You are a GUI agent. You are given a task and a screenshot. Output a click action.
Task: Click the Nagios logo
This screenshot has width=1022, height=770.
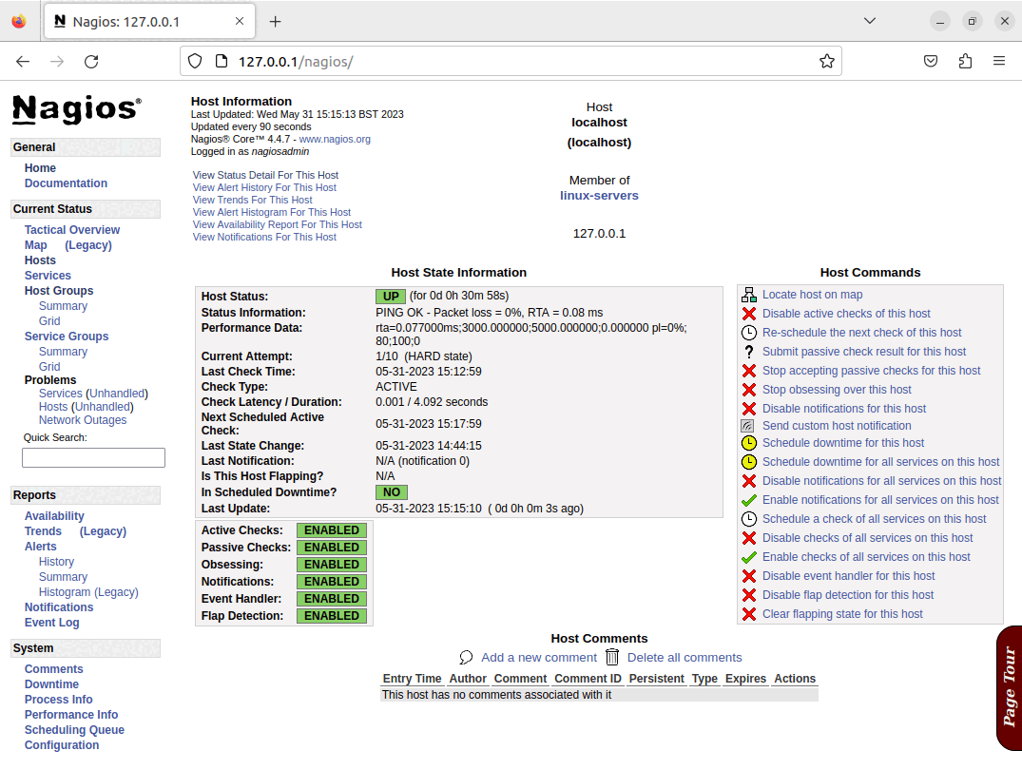click(x=75, y=109)
